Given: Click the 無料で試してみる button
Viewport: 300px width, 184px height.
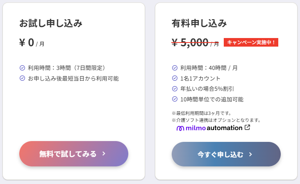Looking at the screenshot, I should pyautogui.click(x=73, y=154).
